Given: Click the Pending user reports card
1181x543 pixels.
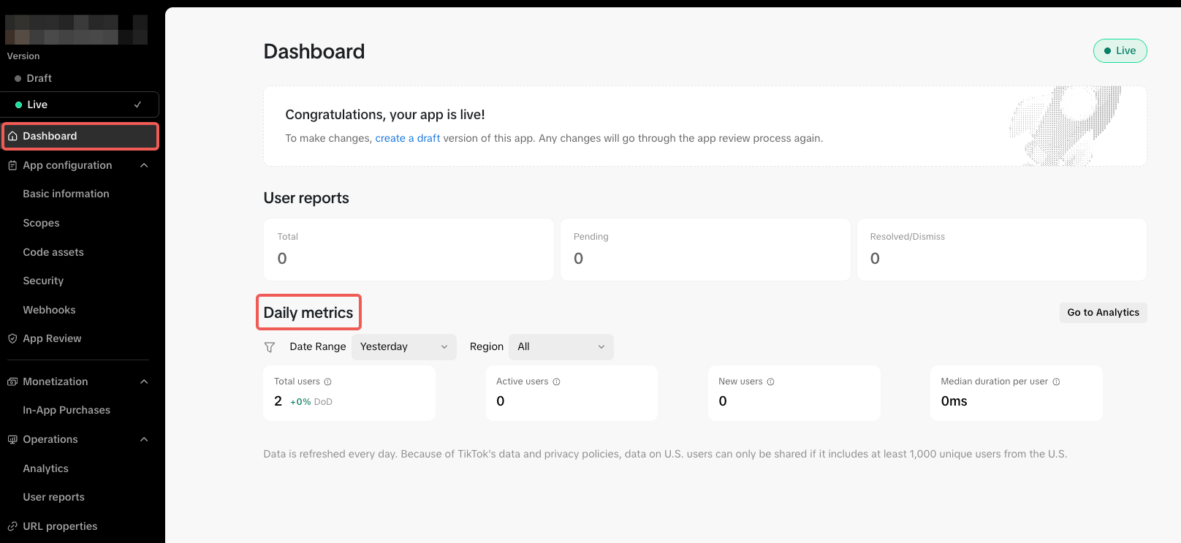Looking at the screenshot, I should pyautogui.click(x=705, y=249).
